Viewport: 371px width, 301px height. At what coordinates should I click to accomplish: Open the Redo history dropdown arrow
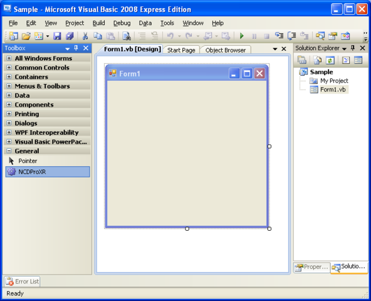(198, 36)
